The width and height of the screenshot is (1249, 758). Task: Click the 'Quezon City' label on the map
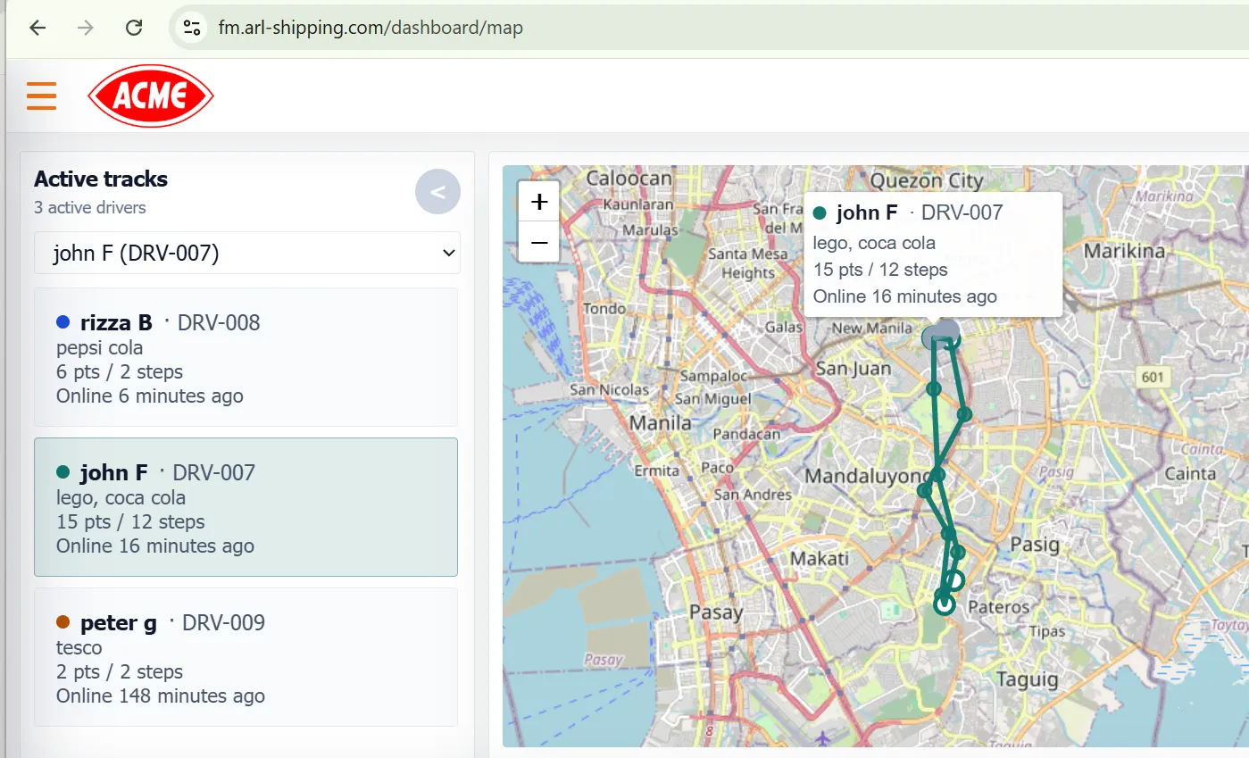927,181
